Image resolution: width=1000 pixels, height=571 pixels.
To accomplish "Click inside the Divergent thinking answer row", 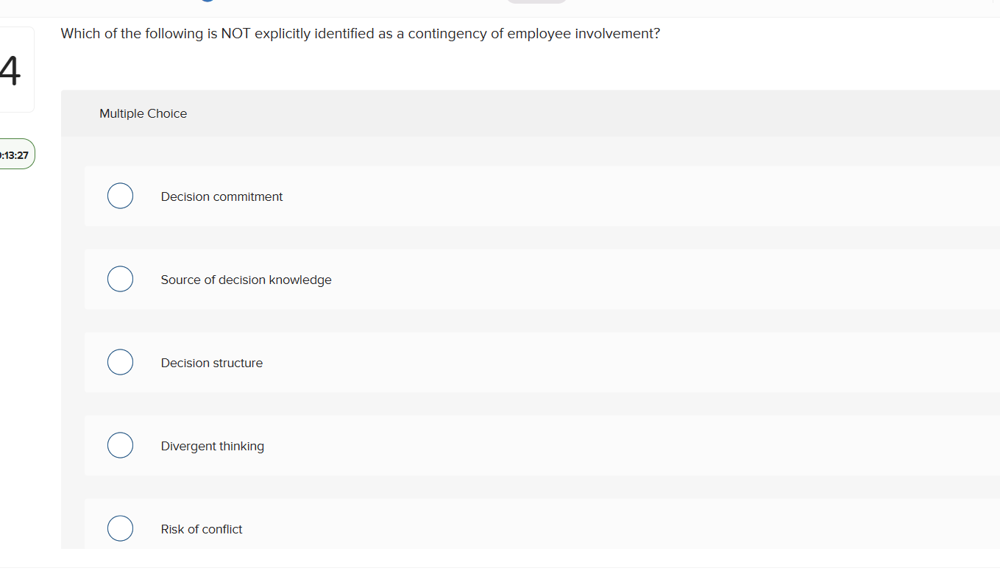I will click(515, 446).
